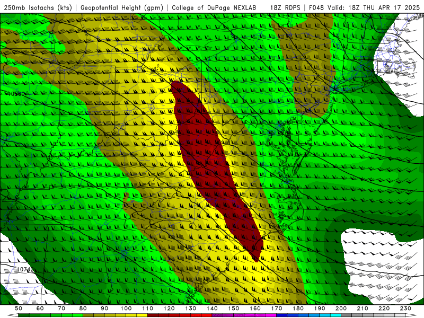Image resolution: width=424 pixels, height=318 pixels.
Task: Click the '18Z RDPS' model run label
Action: pyautogui.click(x=285, y=7)
